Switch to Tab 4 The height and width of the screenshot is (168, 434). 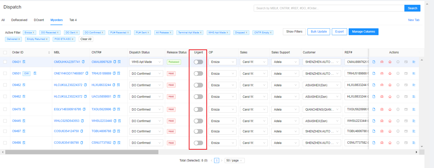point(73,20)
